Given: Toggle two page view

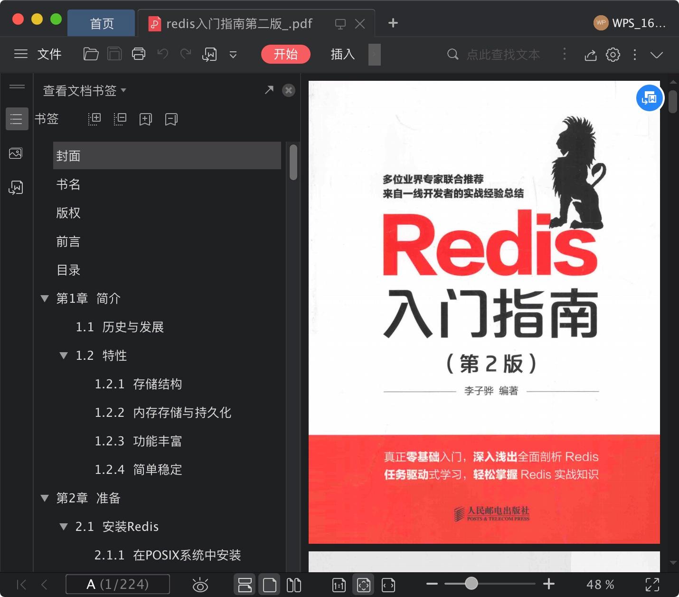Looking at the screenshot, I should (x=294, y=585).
